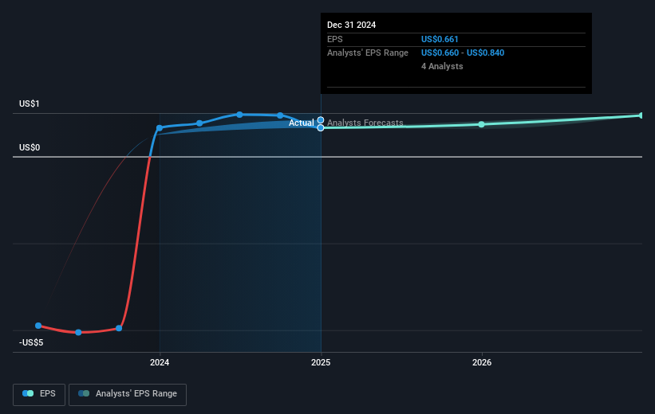This screenshot has width=655, height=414.
Task: Click the range value US$0.660 - US$0.840
Action: click(463, 53)
